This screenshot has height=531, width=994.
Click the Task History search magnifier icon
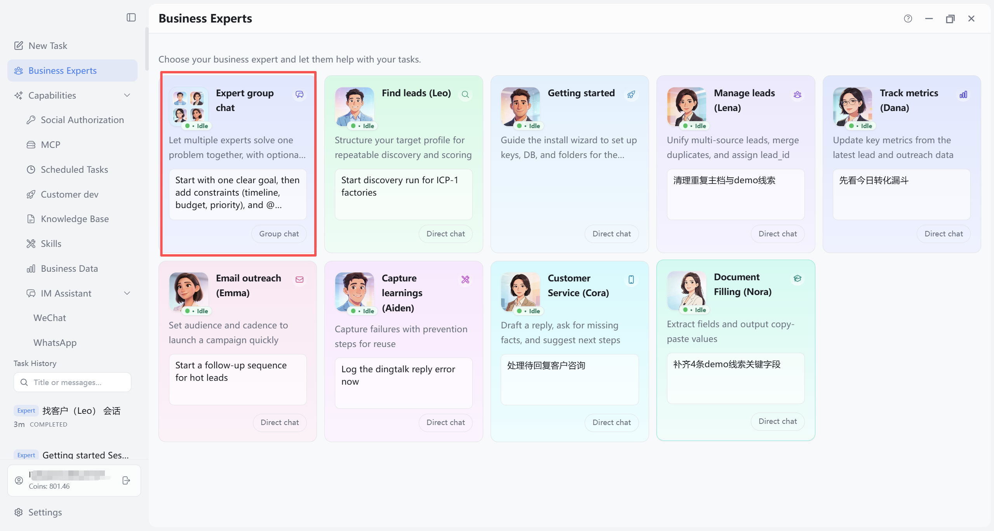pos(24,382)
